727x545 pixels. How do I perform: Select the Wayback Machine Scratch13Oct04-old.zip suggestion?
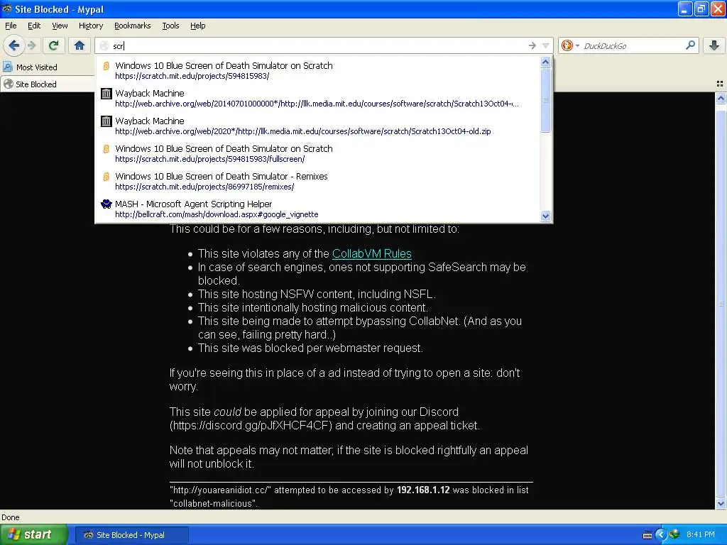tap(318, 126)
